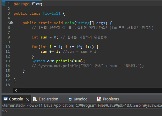162x116 pixels.
Task: Click the word package on line 1
Action: 21,4
